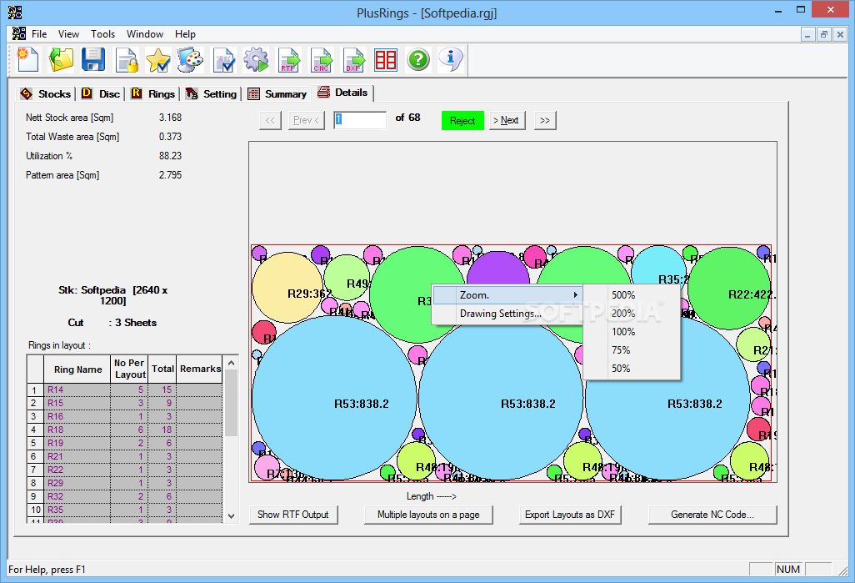The width and height of the screenshot is (855, 583).
Task: Click the rings table scrollbar down arrow
Action: coord(231,515)
